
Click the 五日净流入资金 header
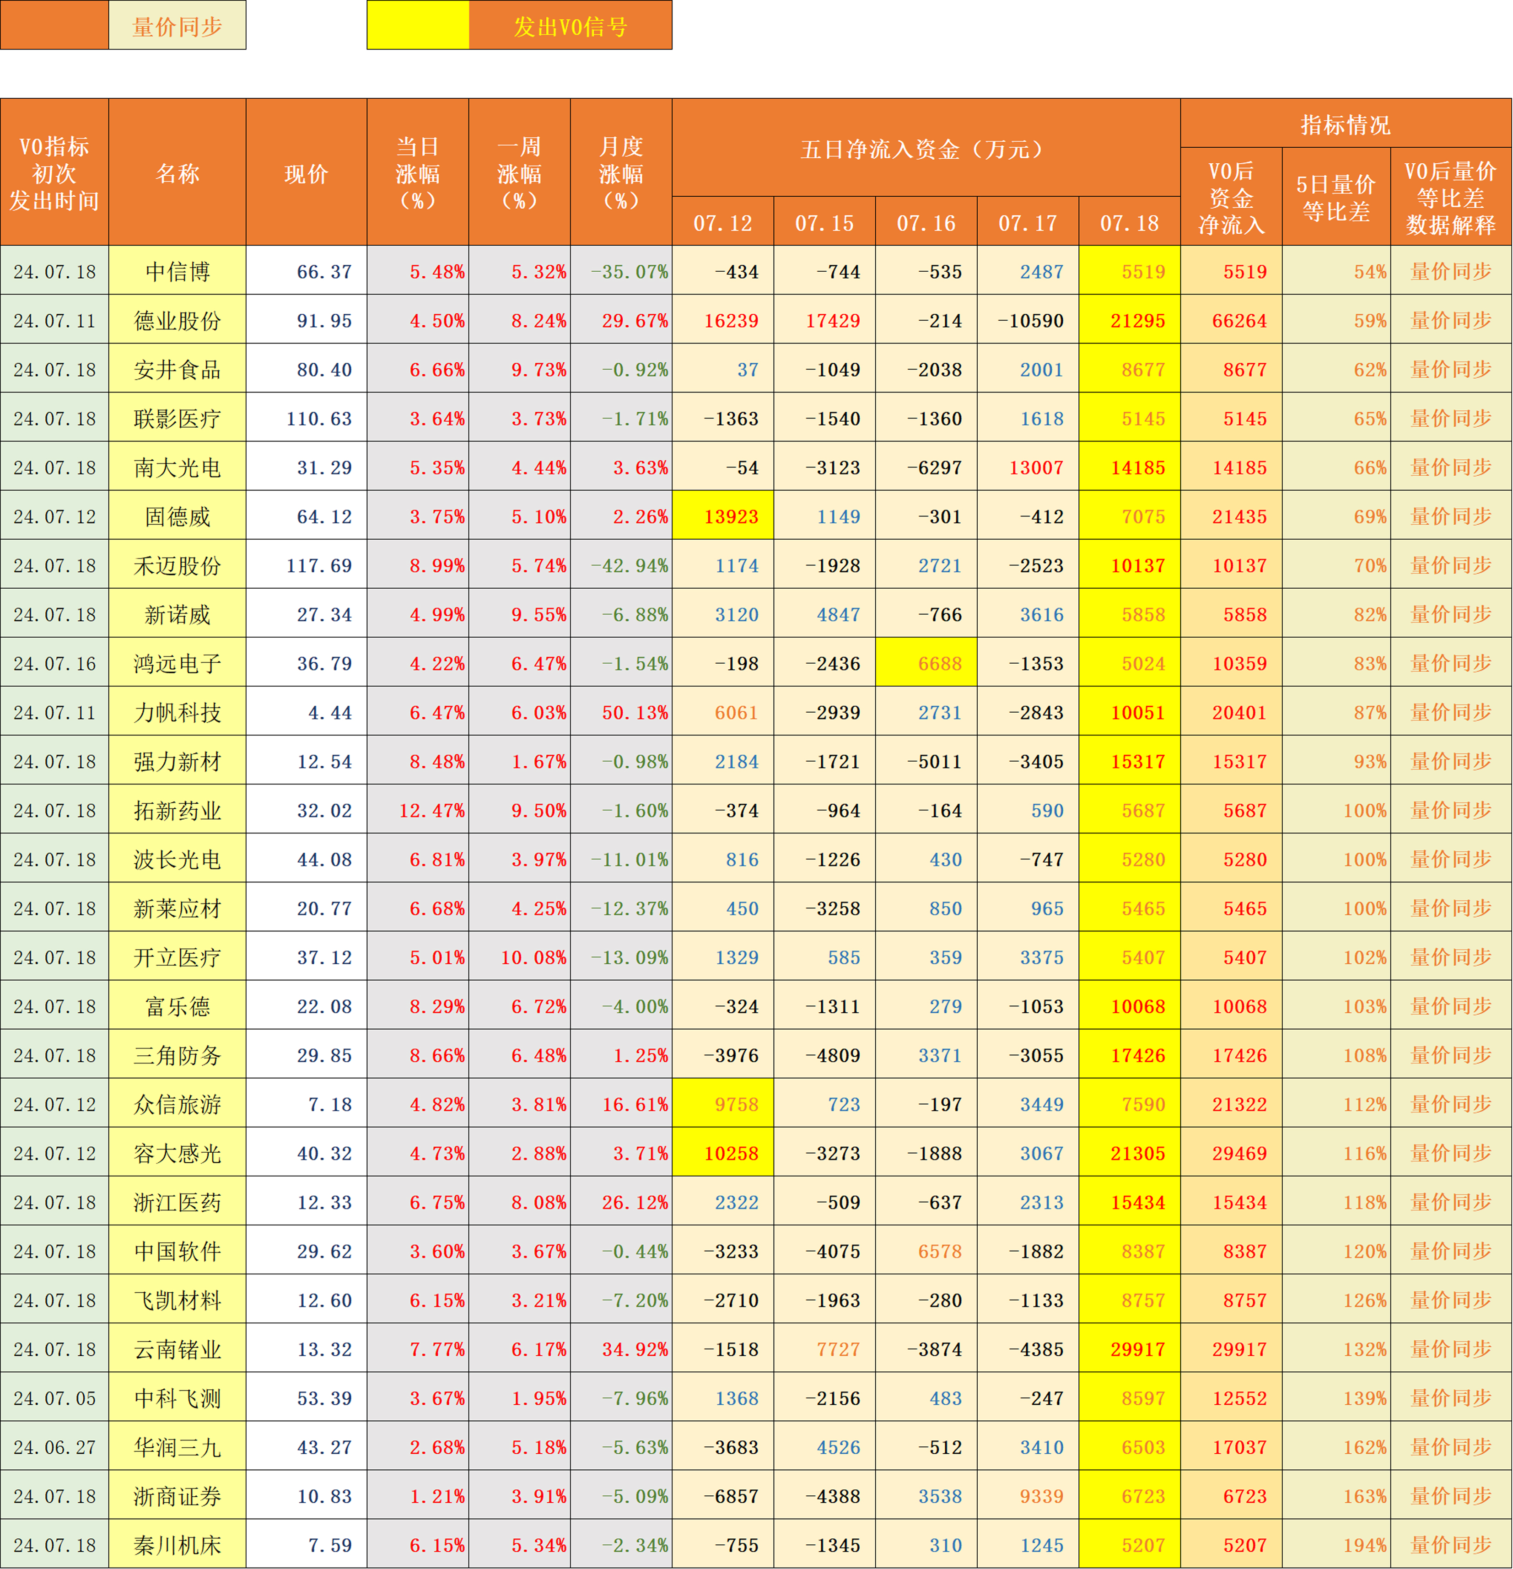tap(926, 148)
